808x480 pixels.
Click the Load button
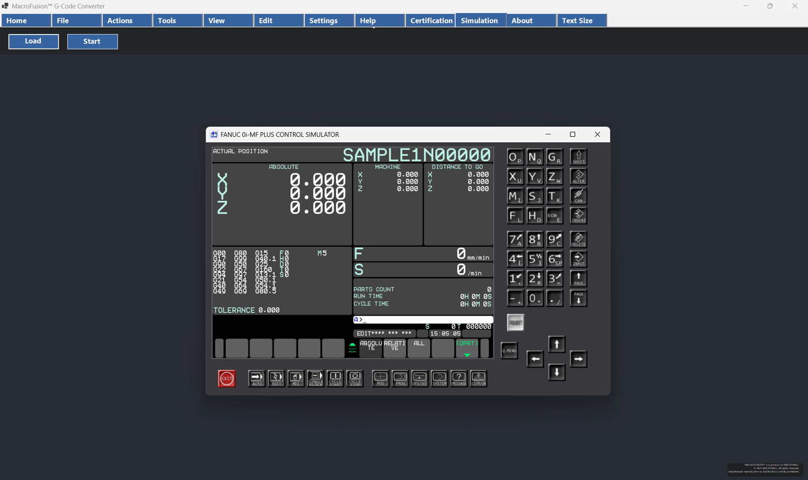pyautogui.click(x=33, y=41)
